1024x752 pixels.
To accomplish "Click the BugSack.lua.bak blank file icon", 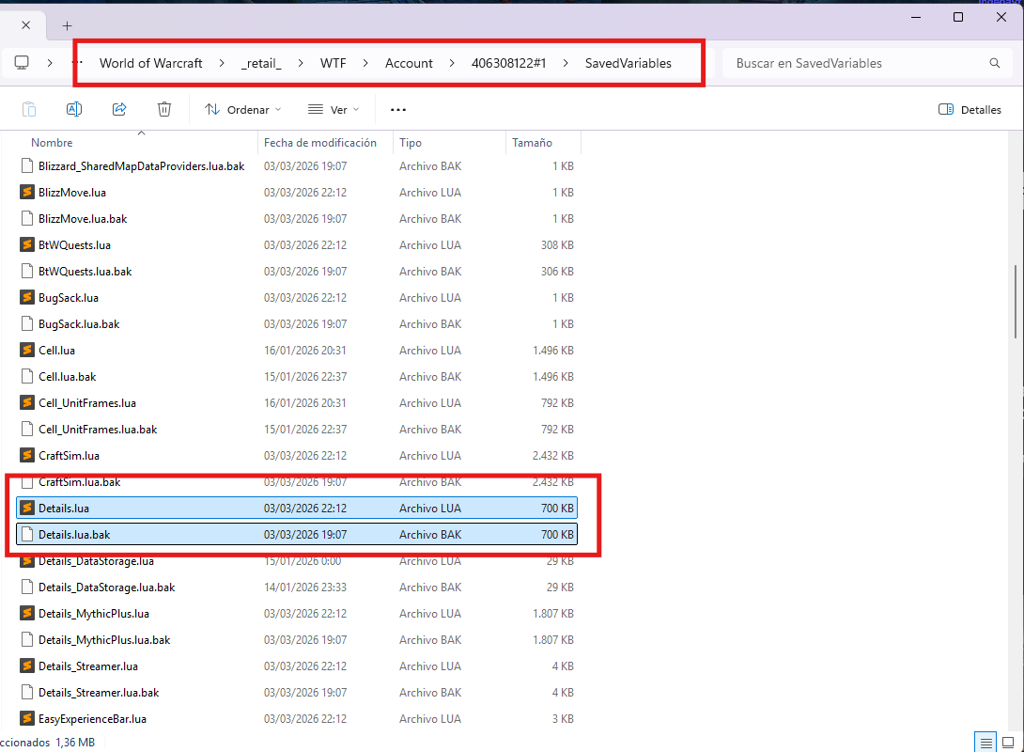I will [27, 324].
